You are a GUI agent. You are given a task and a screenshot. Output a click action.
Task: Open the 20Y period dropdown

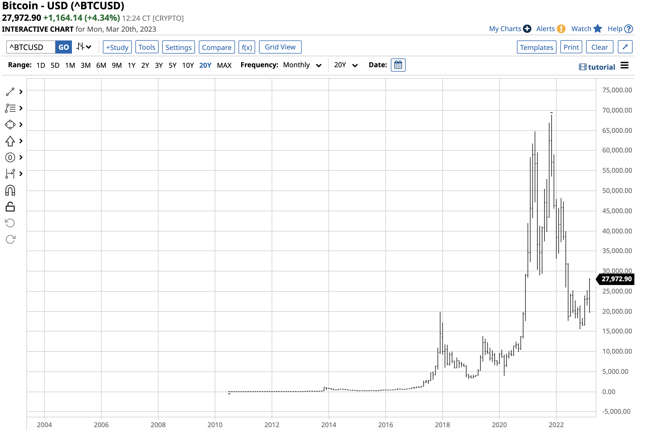(x=346, y=65)
